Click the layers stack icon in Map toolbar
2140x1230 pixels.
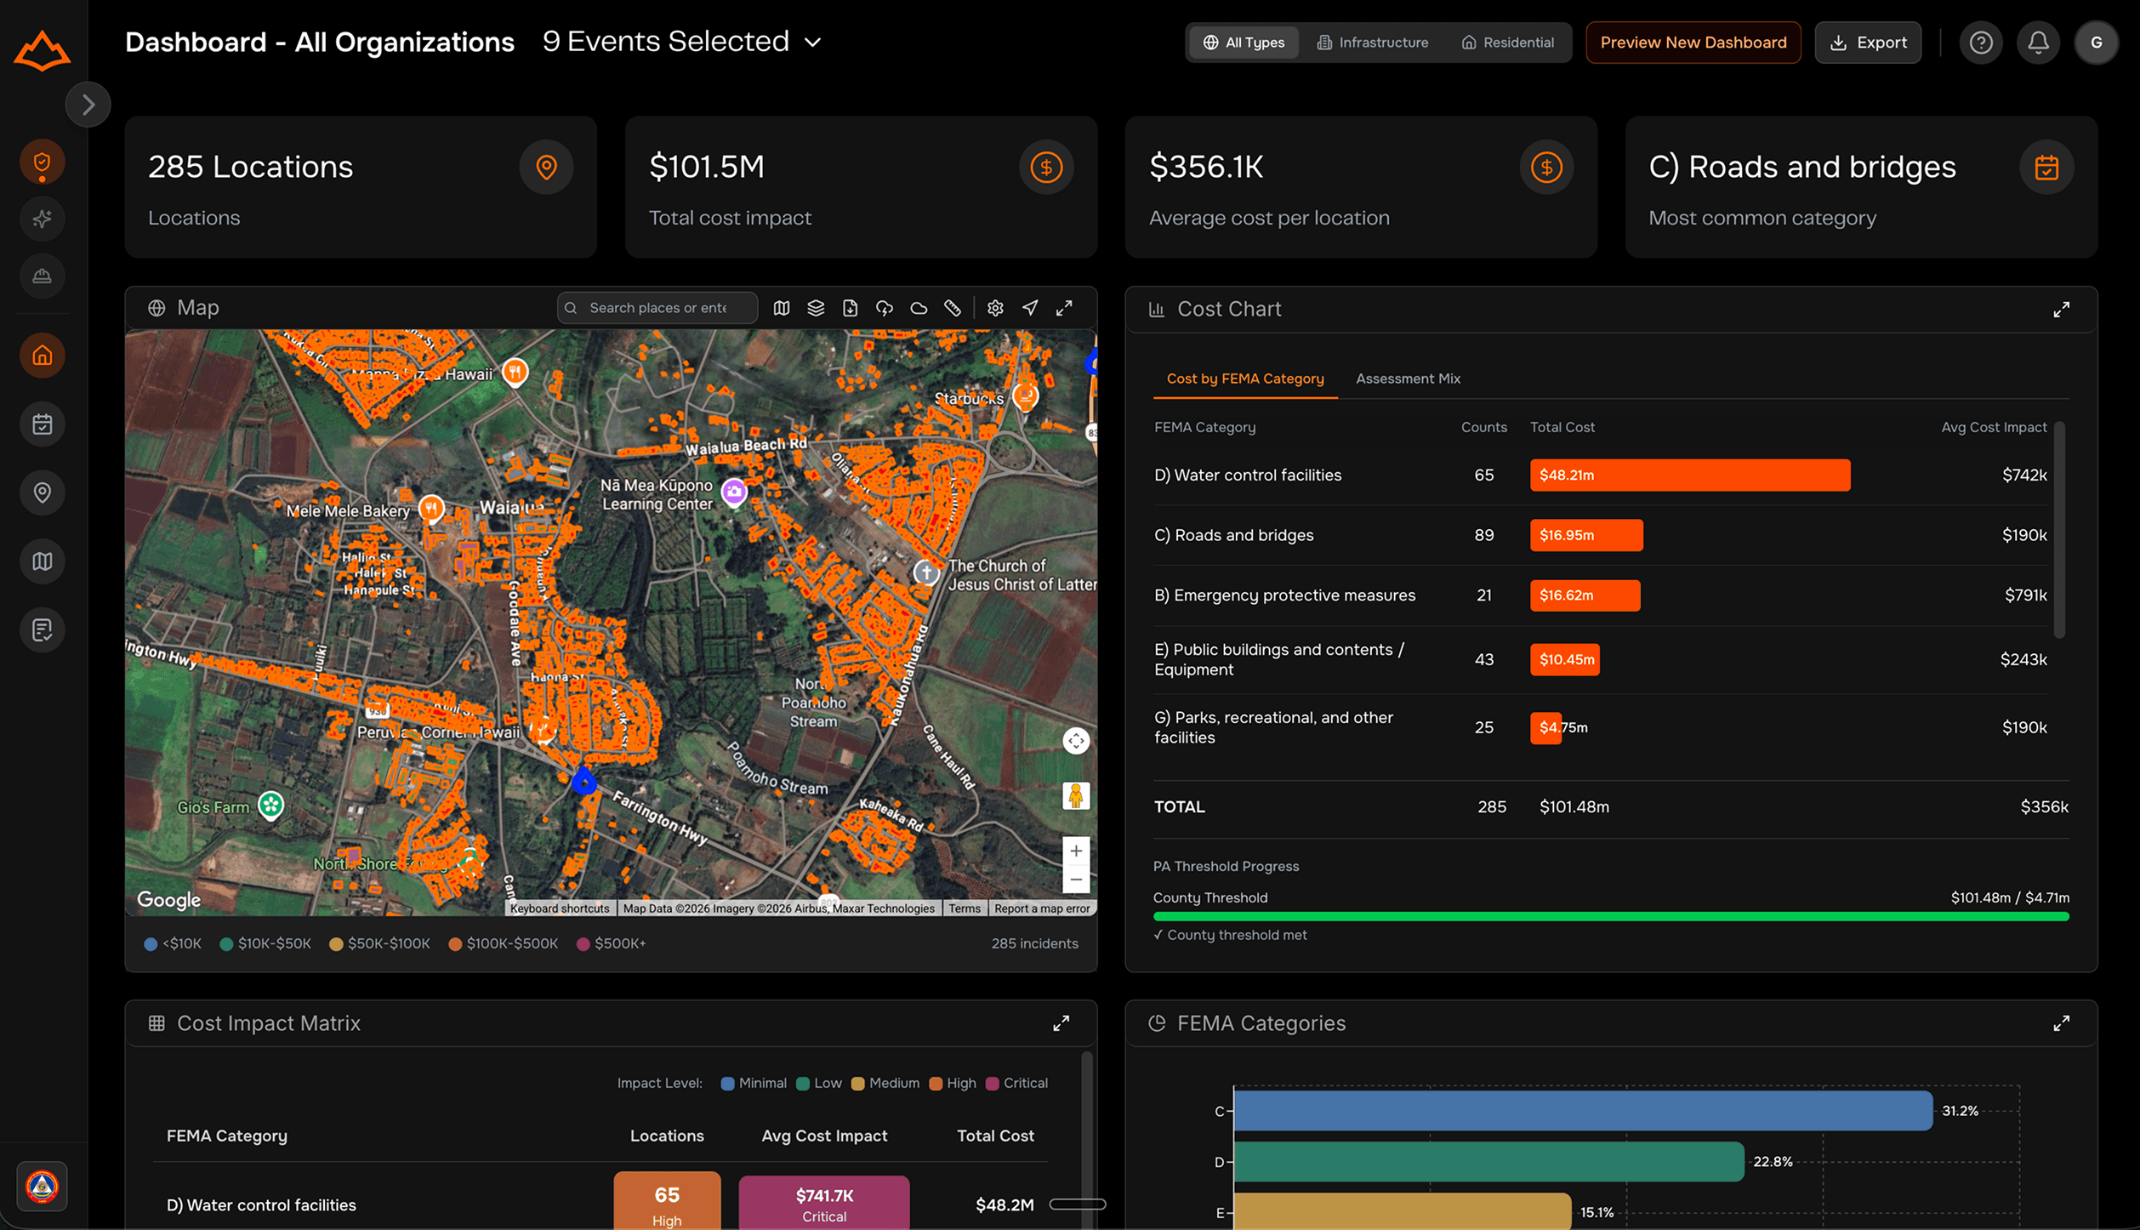pos(816,308)
